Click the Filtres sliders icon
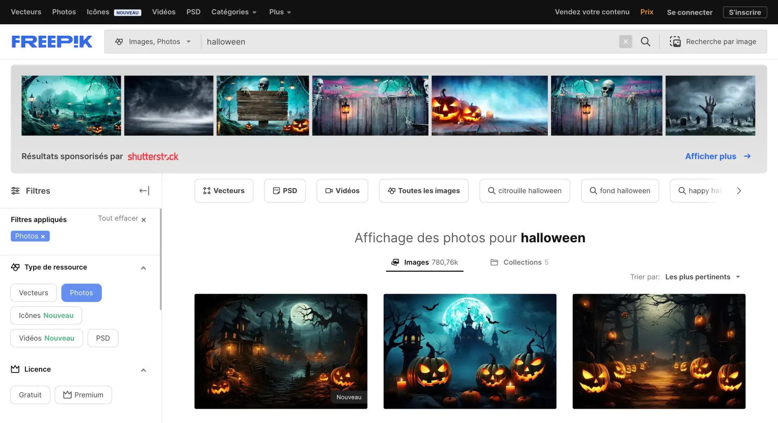This screenshot has width=778, height=423. pos(15,191)
